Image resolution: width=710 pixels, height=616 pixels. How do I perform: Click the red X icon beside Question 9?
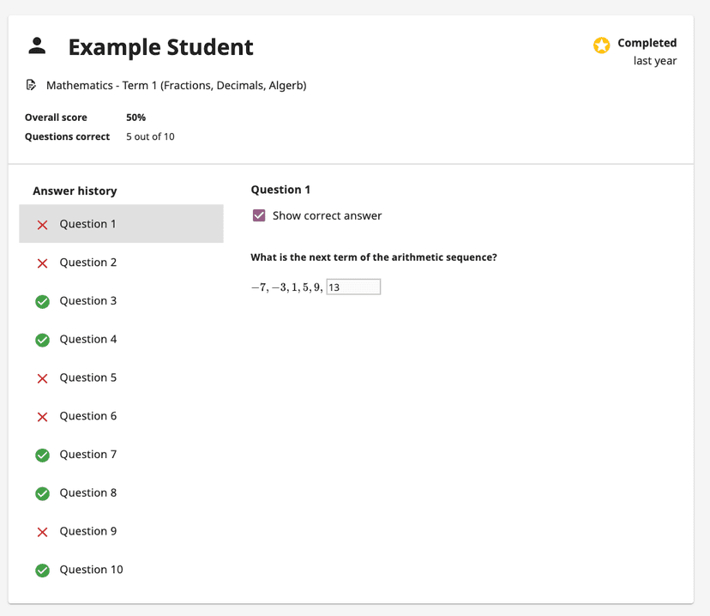[x=43, y=531]
